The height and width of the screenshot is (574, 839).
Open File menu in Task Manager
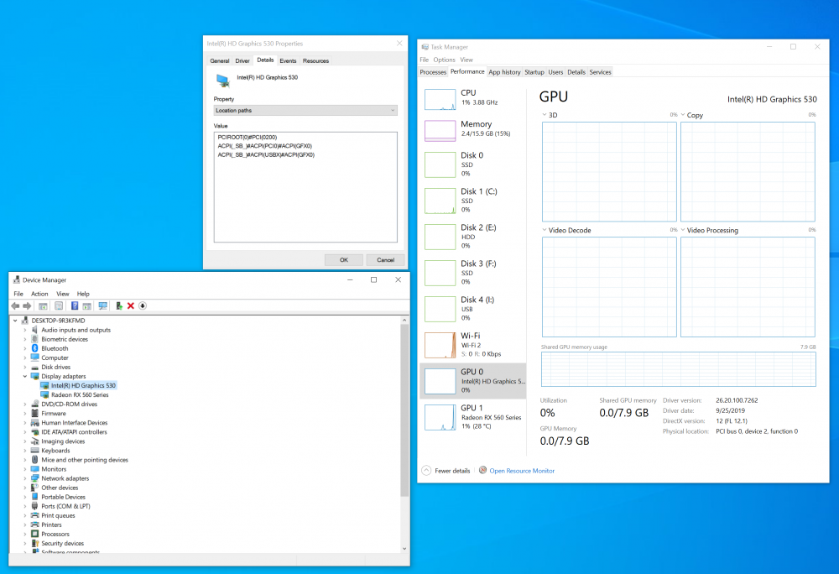coord(425,60)
